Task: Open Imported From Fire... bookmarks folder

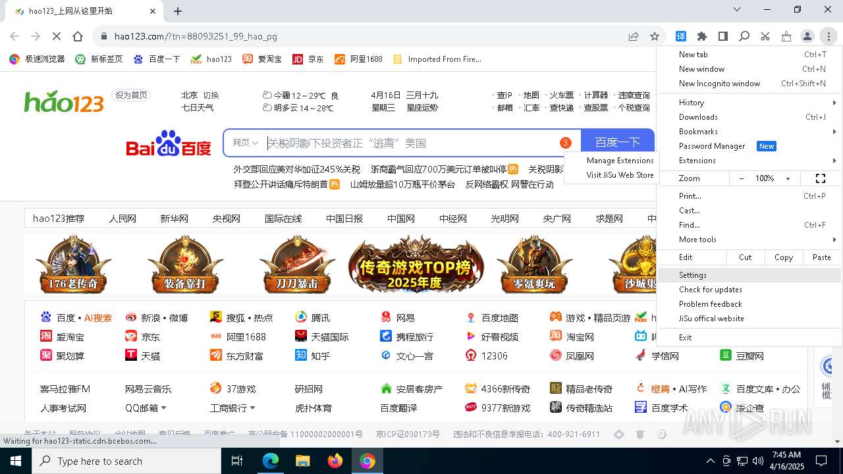Action: pyautogui.click(x=437, y=59)
